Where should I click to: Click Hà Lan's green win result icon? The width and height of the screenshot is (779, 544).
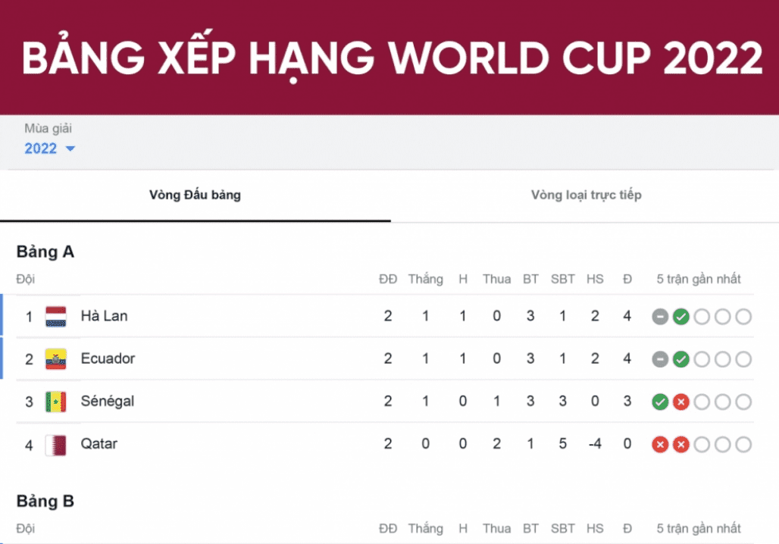pos(680,317)
